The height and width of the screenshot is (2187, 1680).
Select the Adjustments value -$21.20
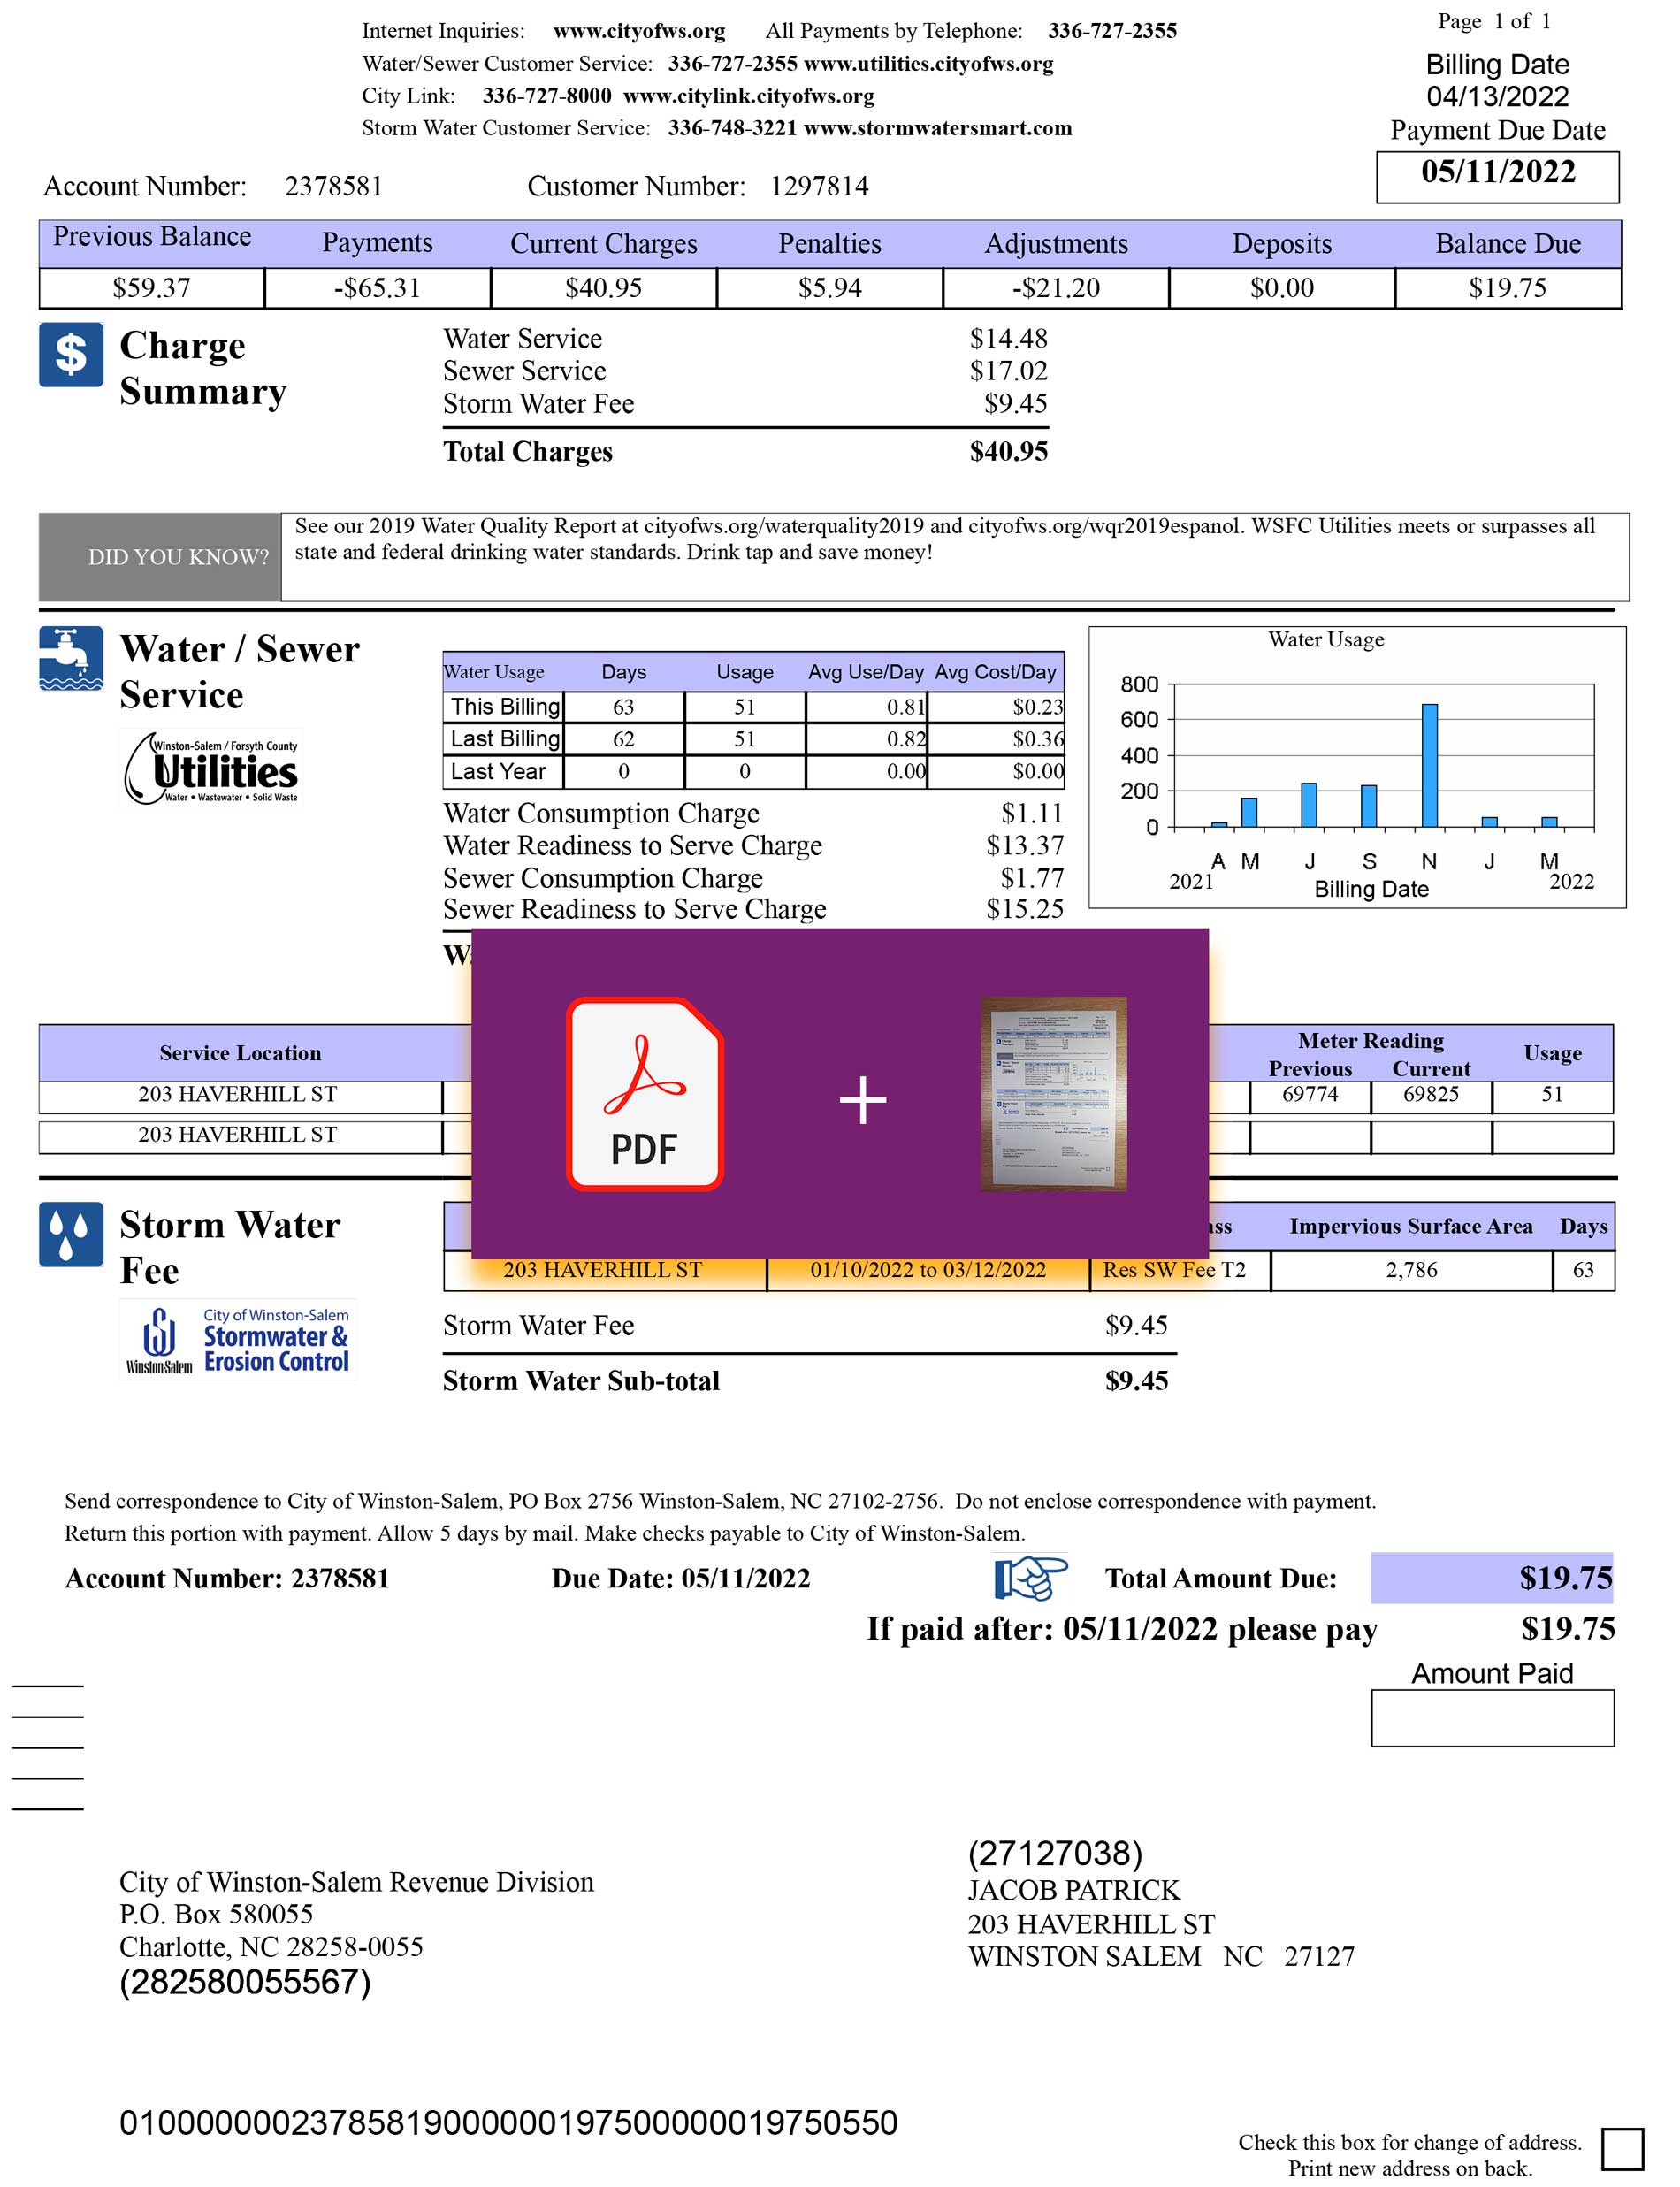point(1056,288)
